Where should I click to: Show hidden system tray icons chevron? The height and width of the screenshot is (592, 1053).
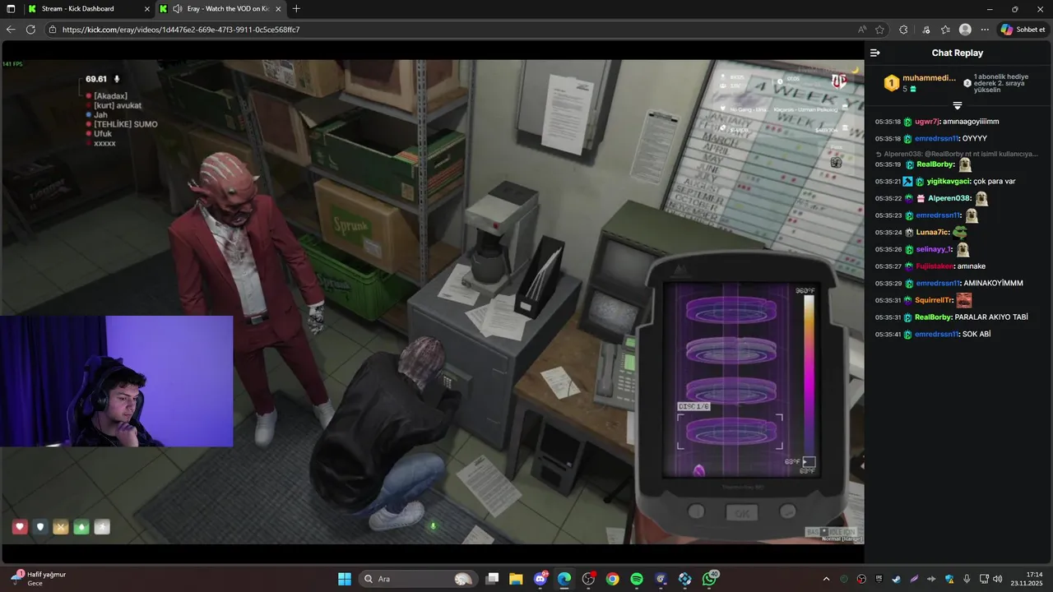click(827, 579)
